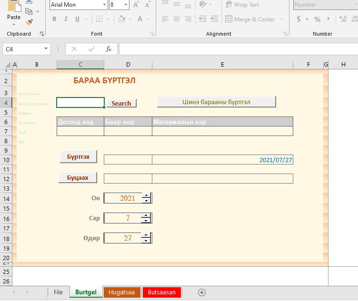The width and height of the screenshot is (358, 301).
Task: Click the Copy icon in Clipboard group
Action: (29, 11)
